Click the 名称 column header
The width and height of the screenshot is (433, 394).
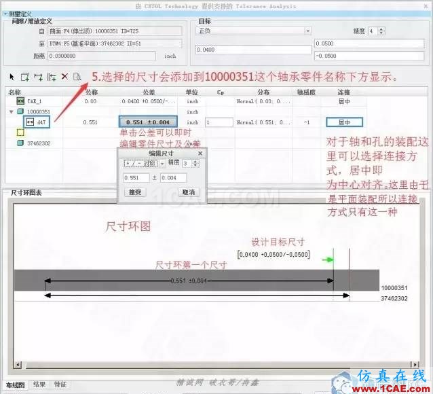point(15,92)
